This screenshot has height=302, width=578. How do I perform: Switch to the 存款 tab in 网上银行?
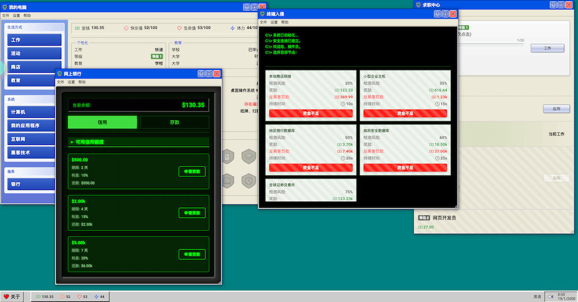tap(175, 122)
